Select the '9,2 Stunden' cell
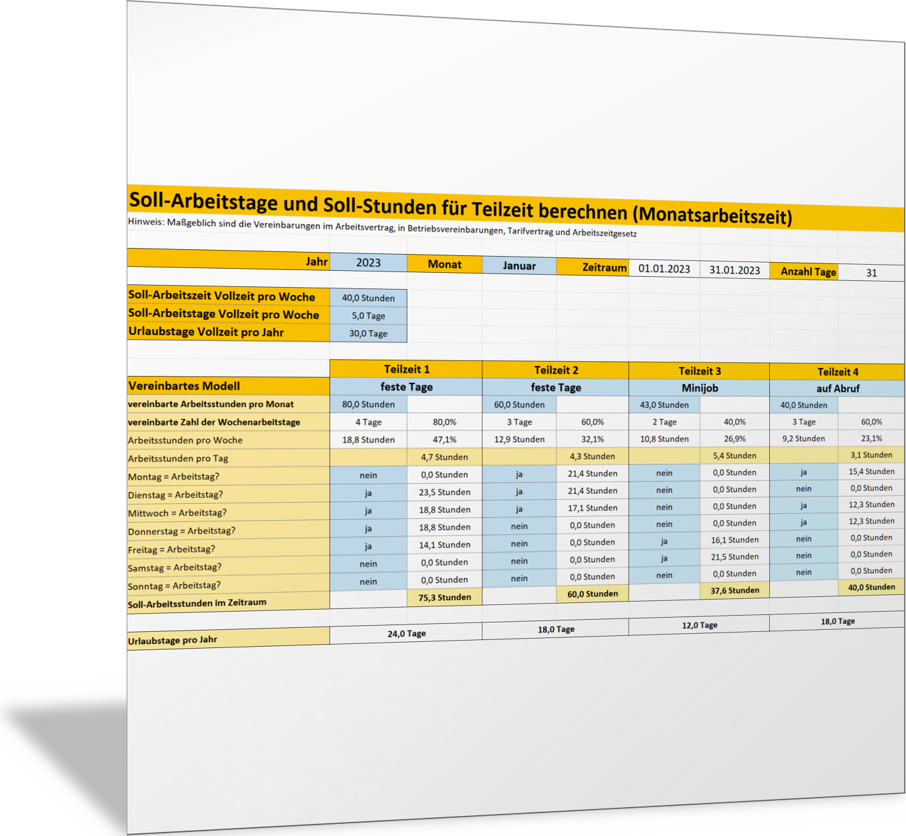Viewport: 906px width, 836px height. 804,439
